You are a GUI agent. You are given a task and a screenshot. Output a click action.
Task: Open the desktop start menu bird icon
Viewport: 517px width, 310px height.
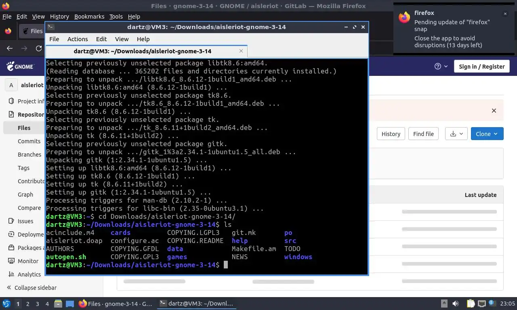click(6, 304)
